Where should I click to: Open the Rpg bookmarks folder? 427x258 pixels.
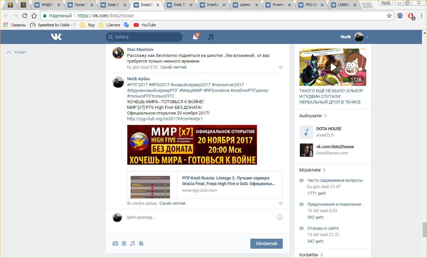coord(87,25)
